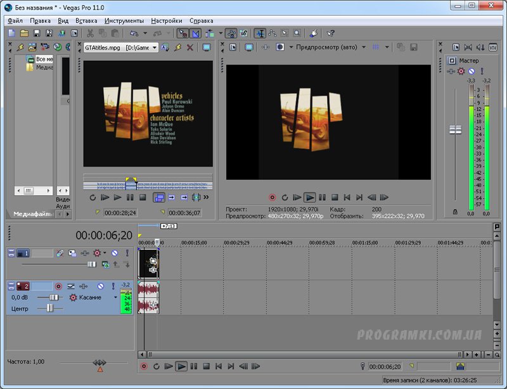Screen dimensions: 507x389
Task: Click the arm-for-record button on audio track 2
Action: [59, 286]
